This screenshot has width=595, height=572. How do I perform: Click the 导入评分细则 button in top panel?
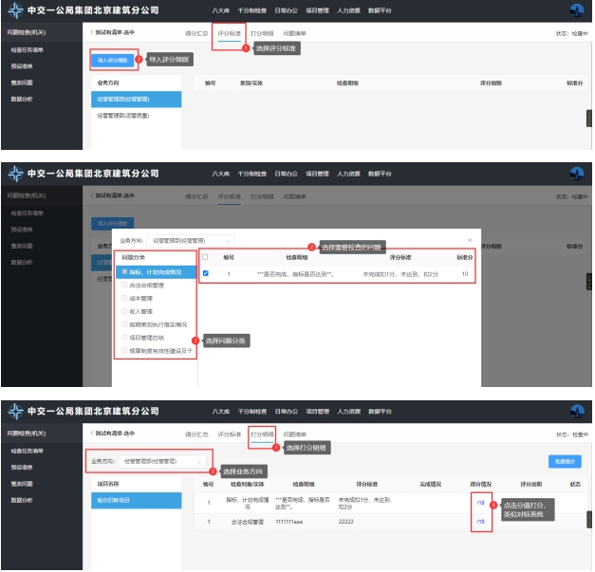pos(110,60)
